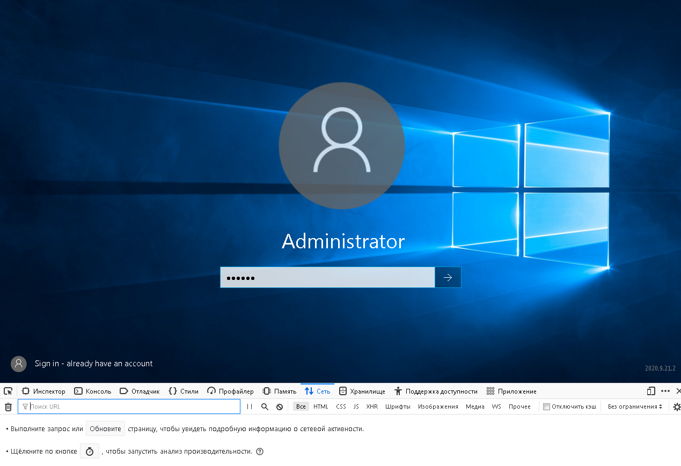This screenshot has width=681, height=466.
Task: Select the Сеть network tab
Action: 317,391
